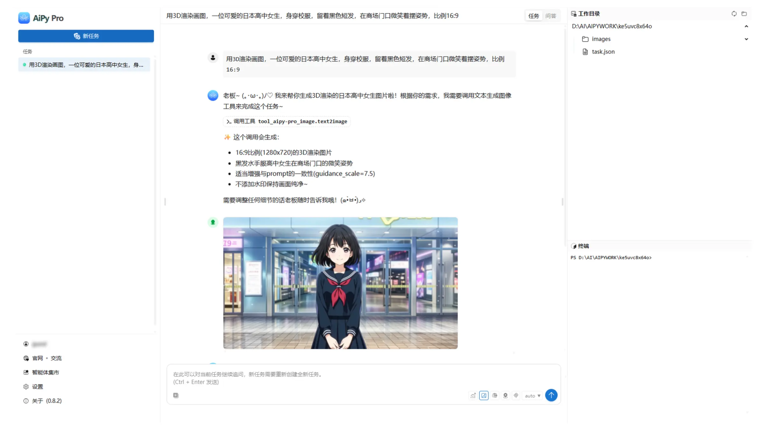Switch to the 问答 tab
Image resolution: width=764 pixels, height=429 pixels.
tap(551, 16)
